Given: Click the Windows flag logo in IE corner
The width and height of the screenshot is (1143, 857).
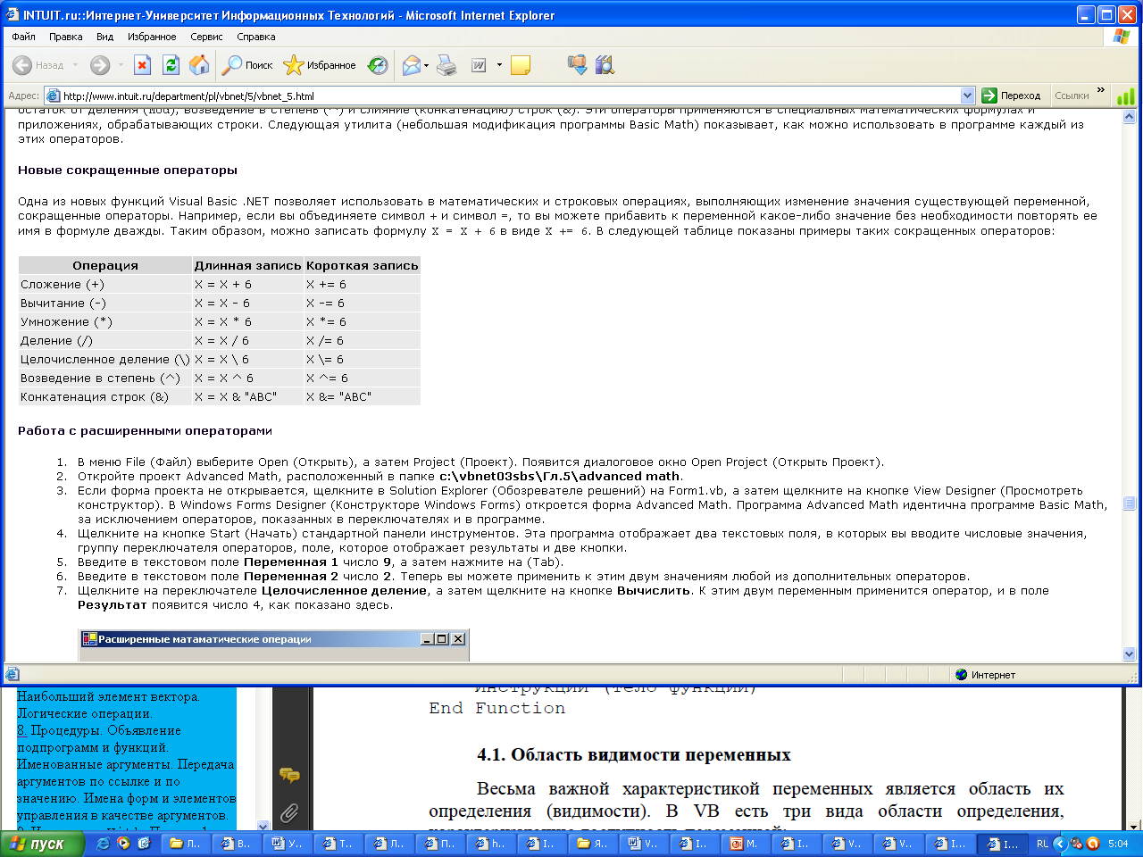Looking at the screenshot, I should 1122,37.
